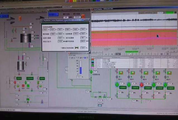Click the orange icon near the left turbine symbol
178x120 pixels.
[x=20, y=18]
